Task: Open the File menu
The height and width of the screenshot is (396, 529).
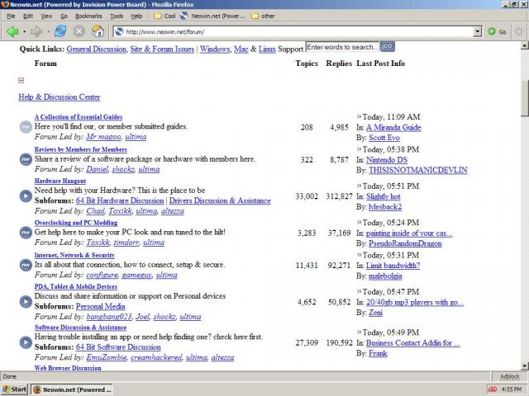Action: pos(11,16)
